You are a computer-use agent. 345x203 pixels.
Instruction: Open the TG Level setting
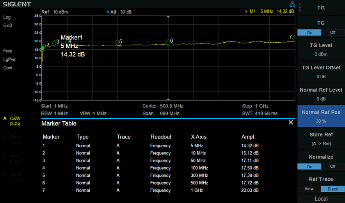[321, 49]
